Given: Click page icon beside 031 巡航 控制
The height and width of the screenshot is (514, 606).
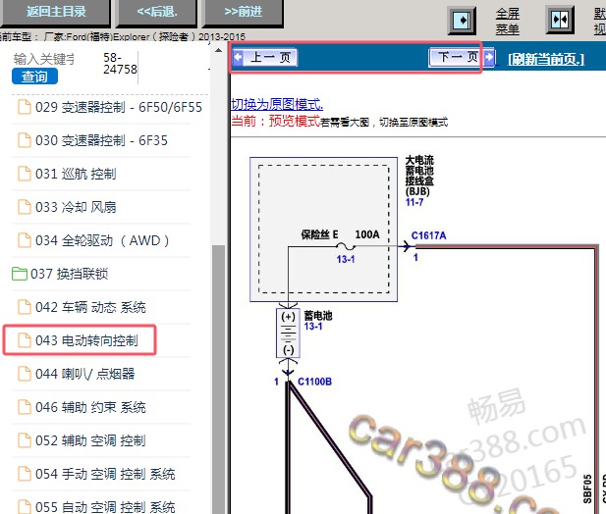Looking at the screenshot, I should coord(25,174).
